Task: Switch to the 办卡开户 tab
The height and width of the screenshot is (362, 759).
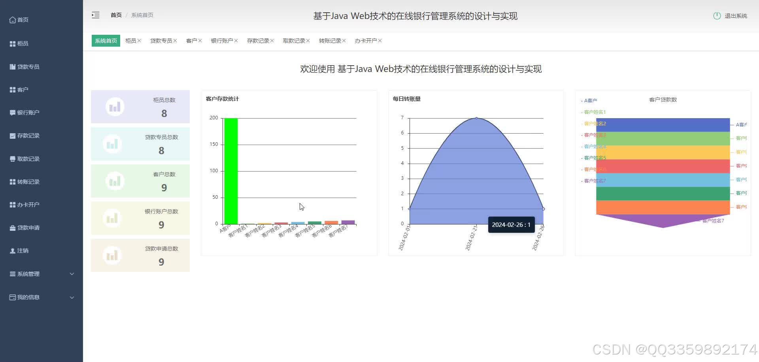Action: click(x=366, y=41)
